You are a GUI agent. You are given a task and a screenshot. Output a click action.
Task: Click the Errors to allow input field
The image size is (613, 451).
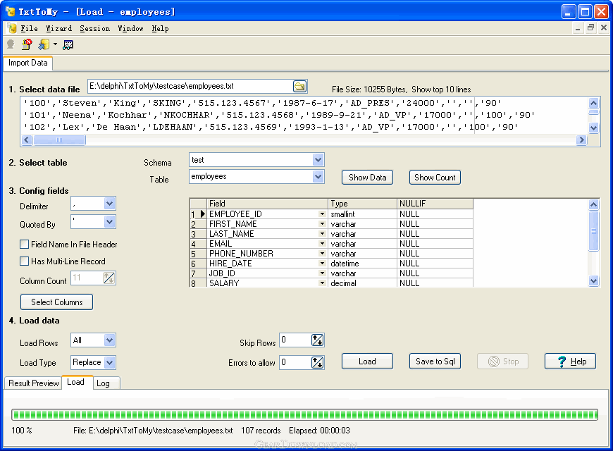pos(295,363)
